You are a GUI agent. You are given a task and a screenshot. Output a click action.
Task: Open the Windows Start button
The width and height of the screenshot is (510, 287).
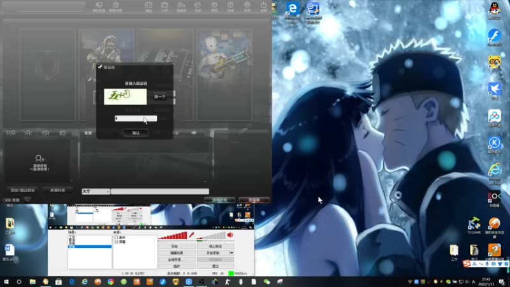(x=6, y=282)
